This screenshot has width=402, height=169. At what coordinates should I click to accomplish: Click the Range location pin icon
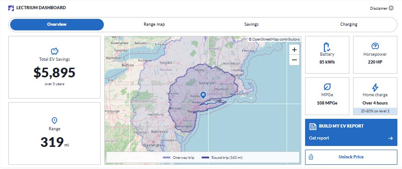(x=54, y=121)
